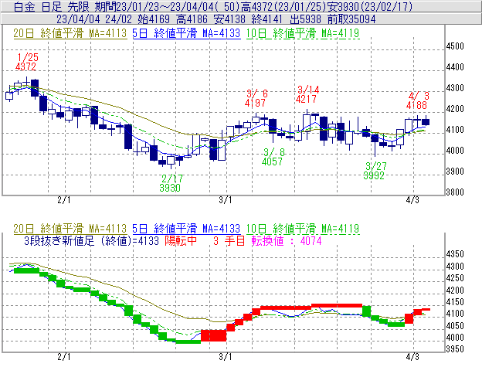Select 20日 終値平滑 legend above the 新値足 chart
This screenshot has height=367, width=482.
[x=70, y=229]
